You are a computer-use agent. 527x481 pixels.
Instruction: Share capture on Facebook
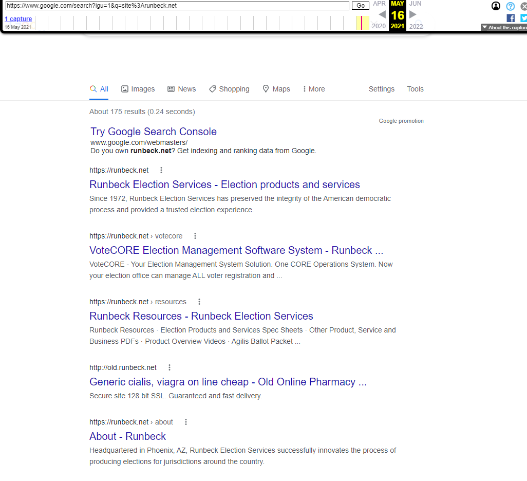511,18
